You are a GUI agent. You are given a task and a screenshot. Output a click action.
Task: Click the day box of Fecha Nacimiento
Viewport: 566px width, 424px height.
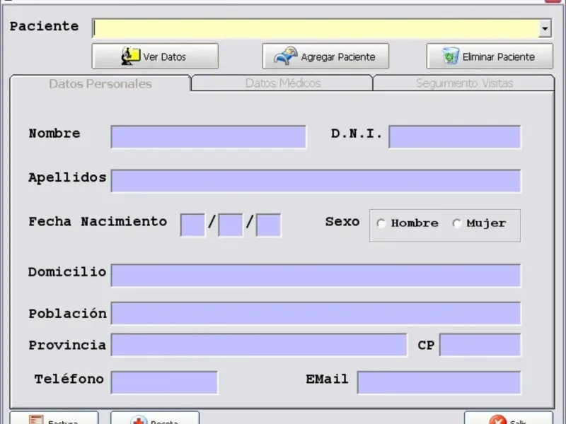192,225
